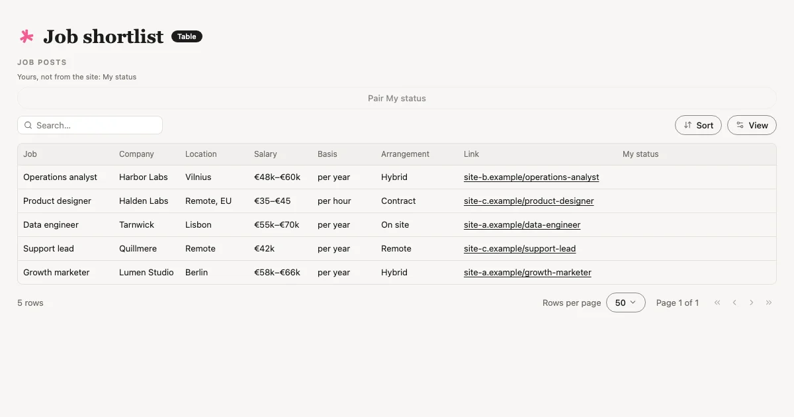Open site-c.example/product-designer link

point(529,201)
